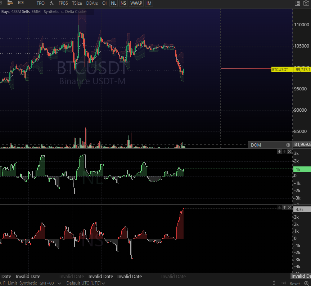Collapse the side panel icon at top right
The width and height of the screenshot is (311, 286).
(297, 3)
